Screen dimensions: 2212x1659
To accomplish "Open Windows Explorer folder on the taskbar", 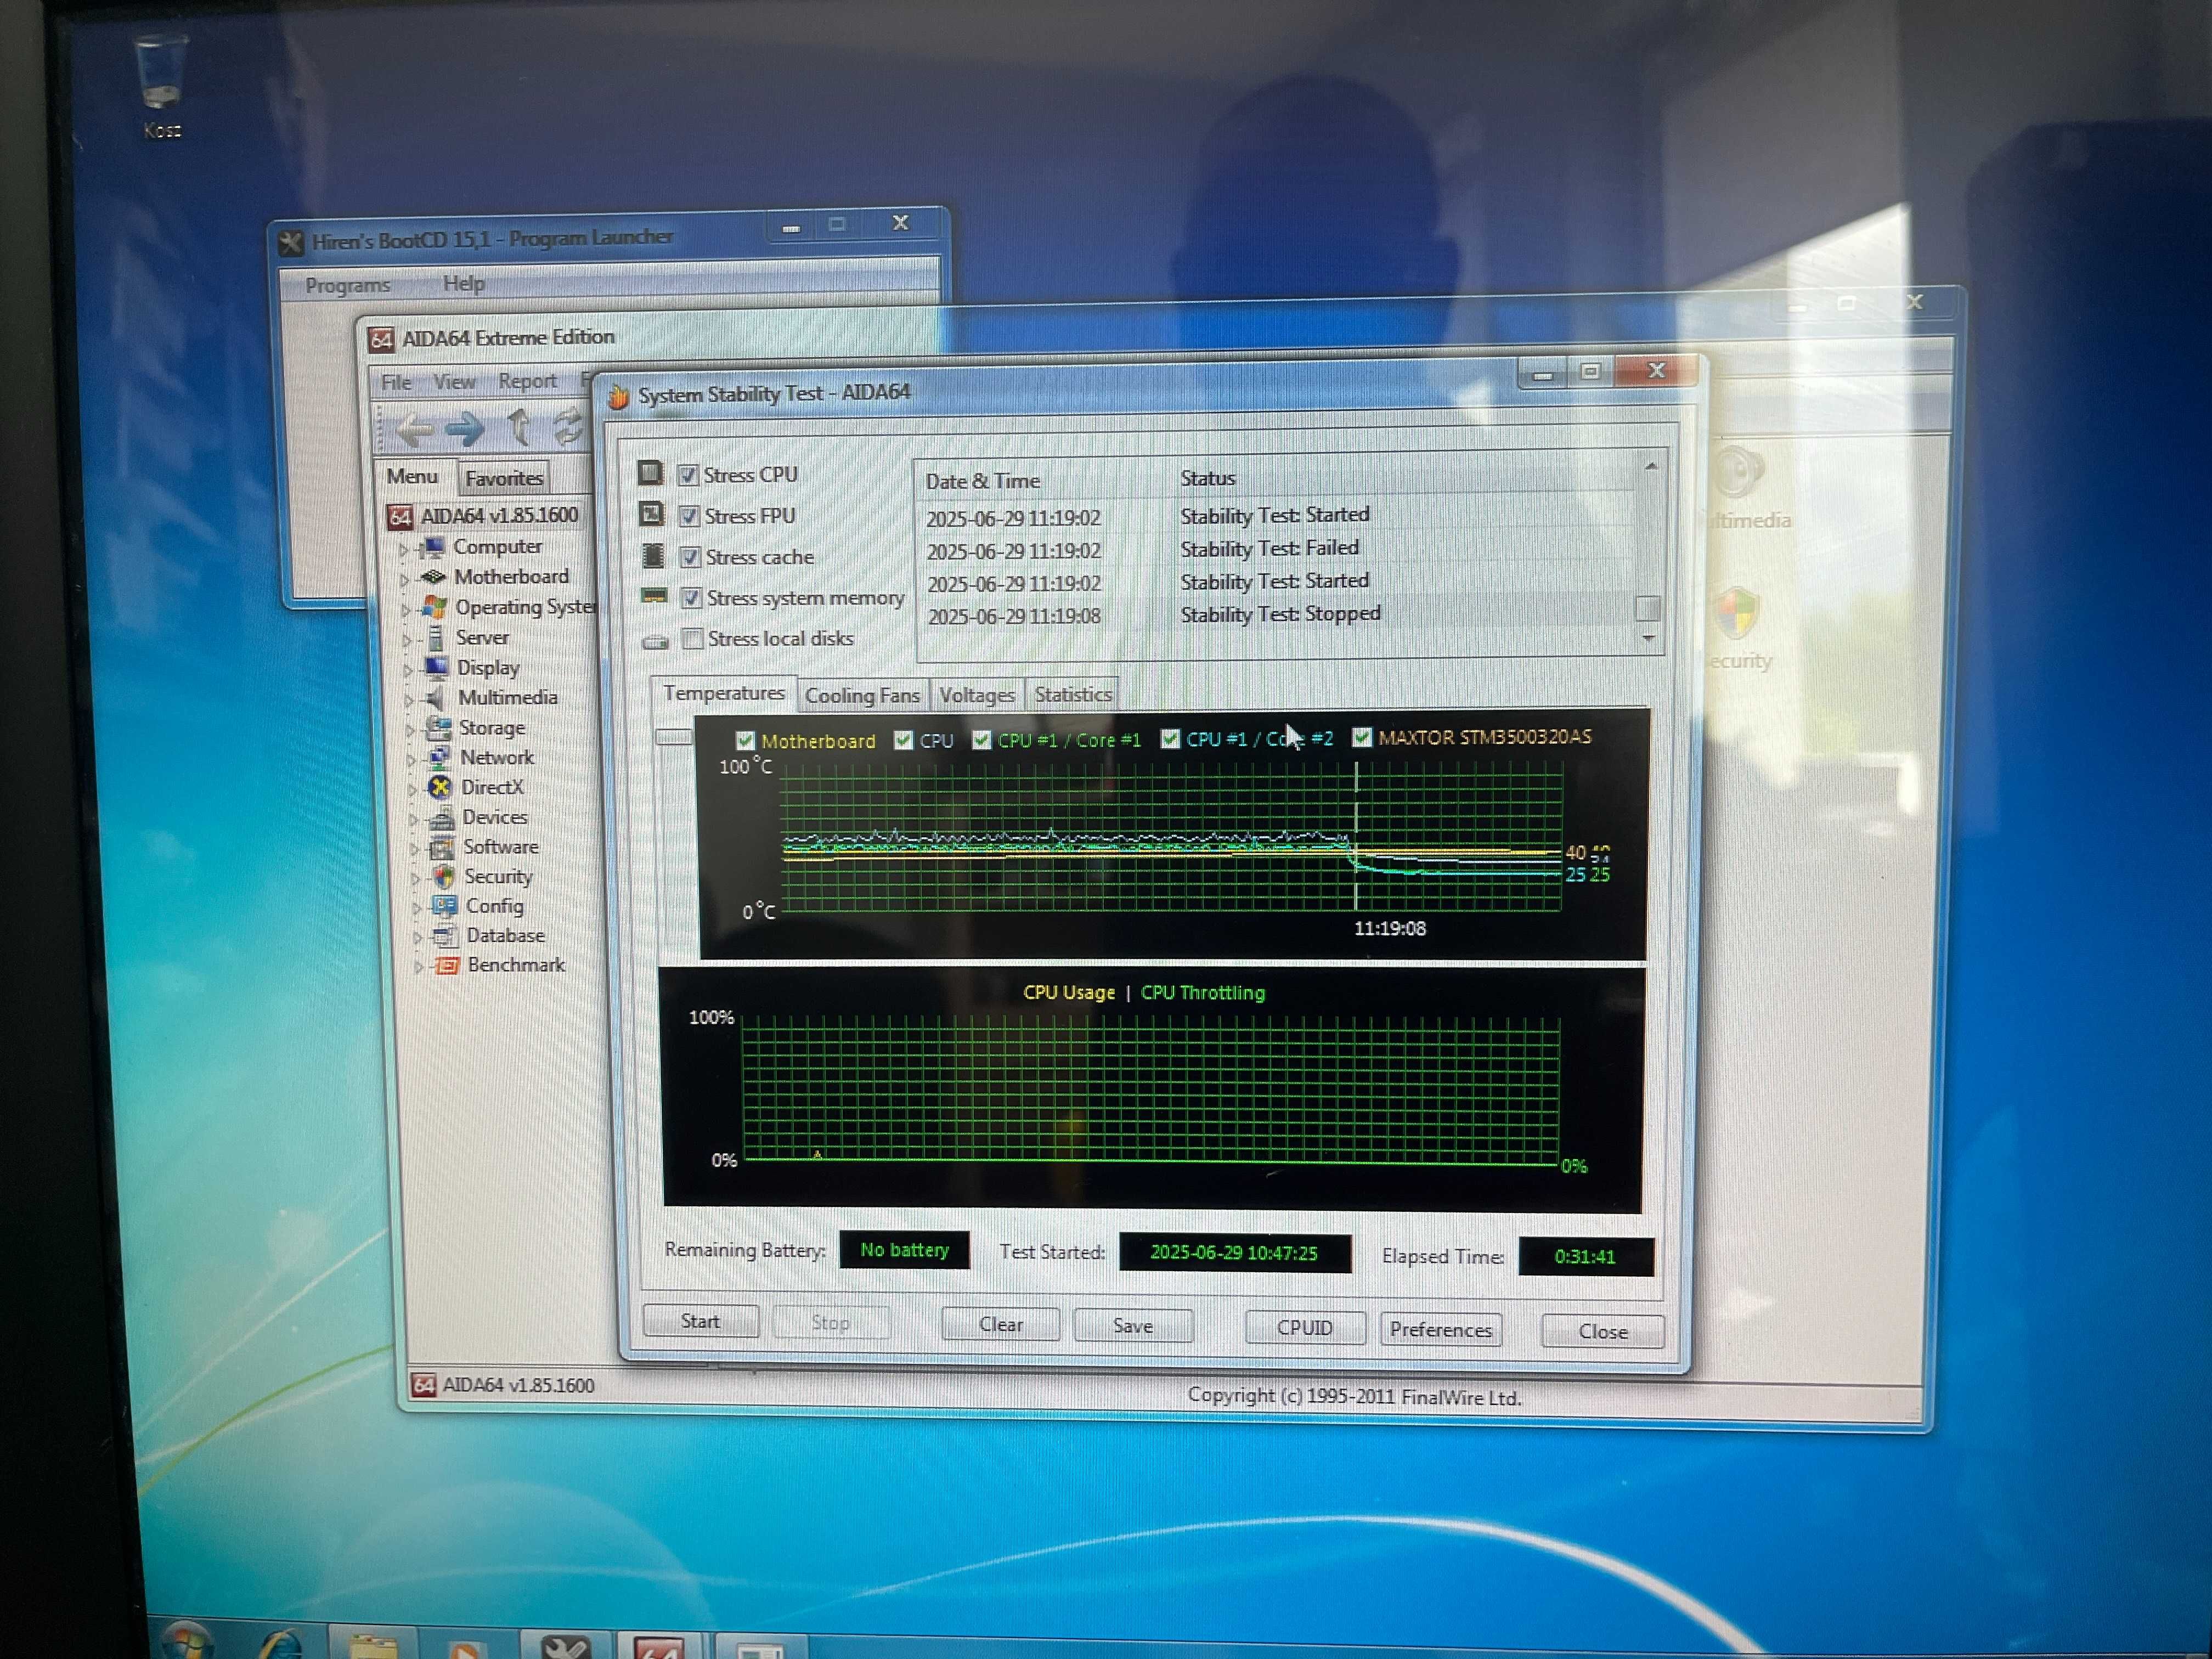I will pos(372,1646).
